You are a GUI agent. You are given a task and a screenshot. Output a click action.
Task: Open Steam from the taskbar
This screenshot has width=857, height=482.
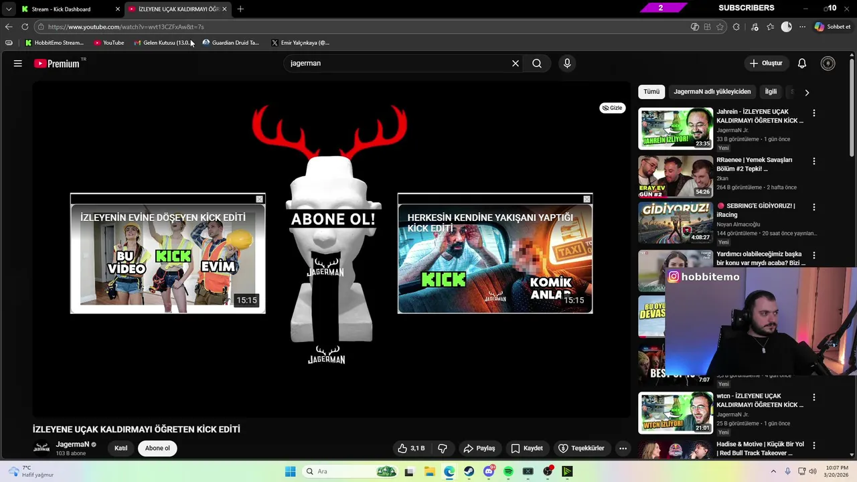(469, 471)
